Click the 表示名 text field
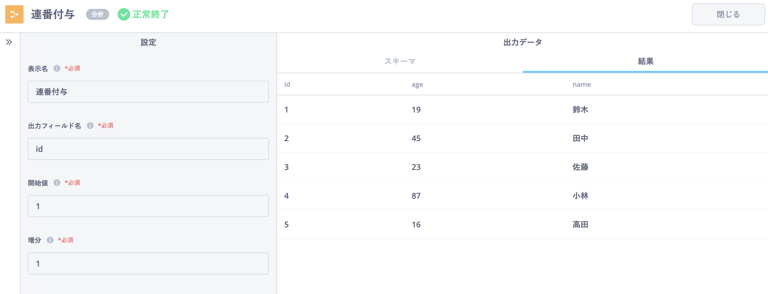The width and height of the screenshot is (768, 294). coord(148,92)
